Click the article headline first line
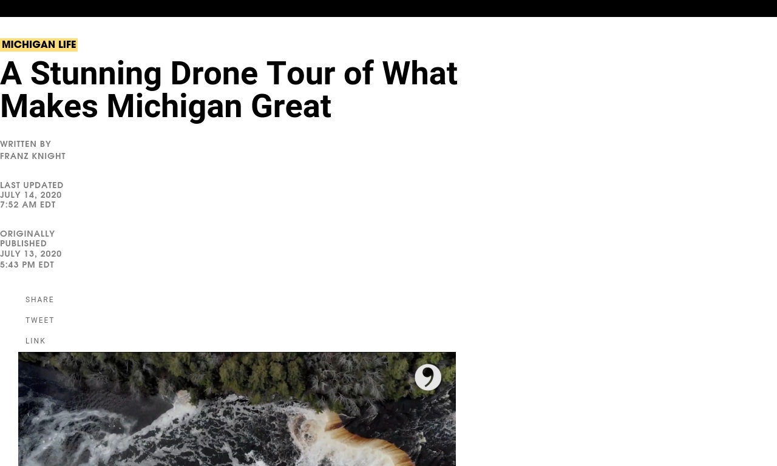 tap(229, 74)
